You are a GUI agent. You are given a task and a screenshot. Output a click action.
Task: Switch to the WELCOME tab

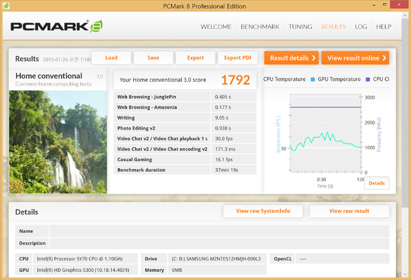tap(216, 27)
